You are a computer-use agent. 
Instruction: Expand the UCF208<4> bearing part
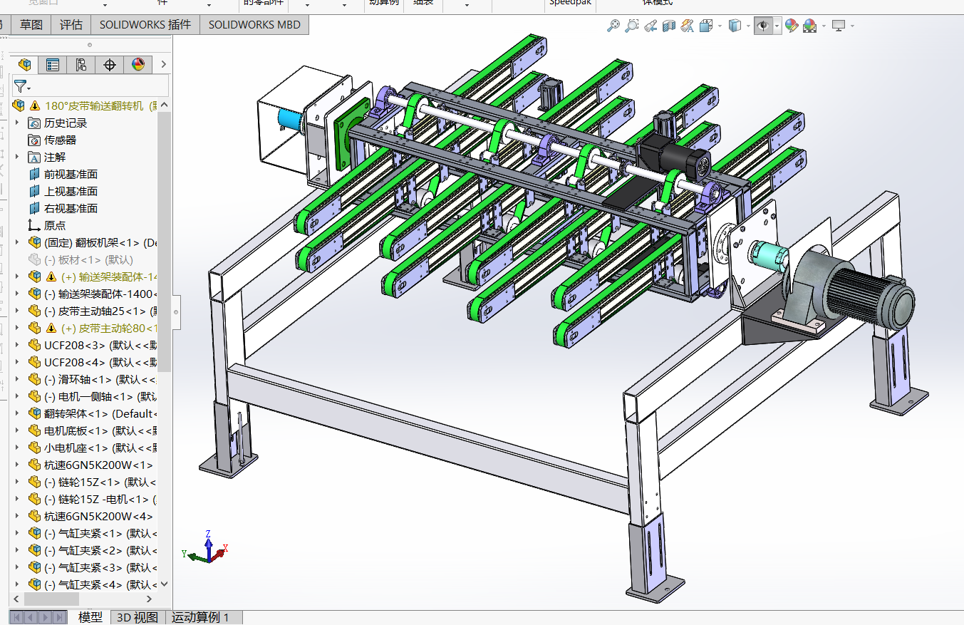click(x=17, y=362)
